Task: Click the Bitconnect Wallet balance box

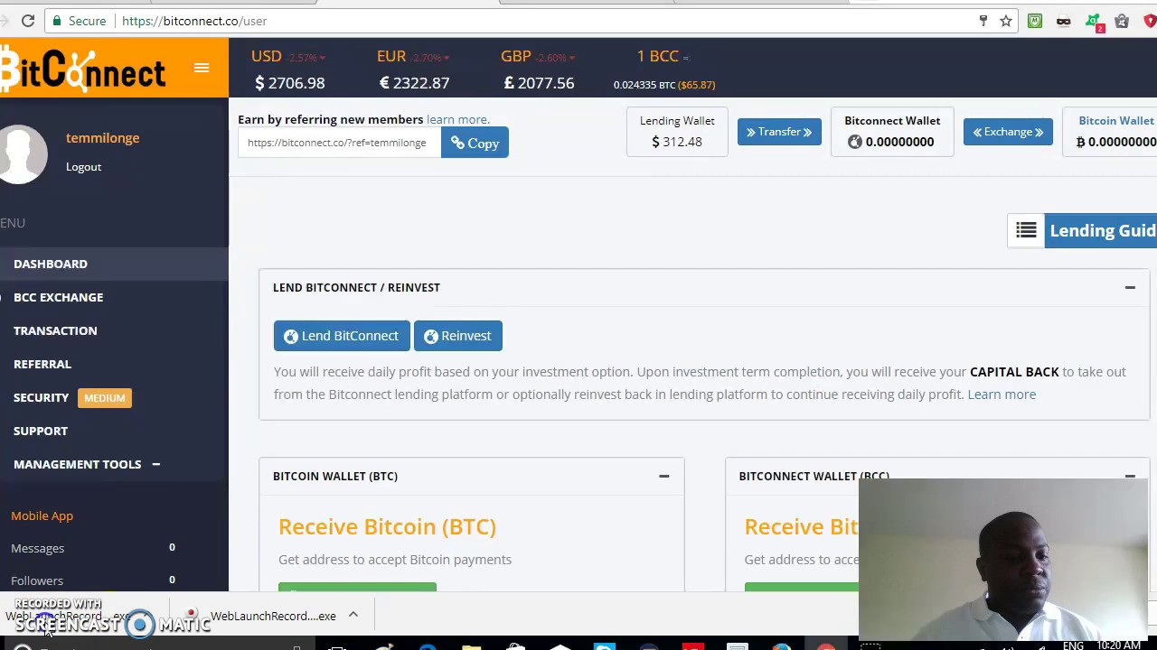Action: pos(892,131)
